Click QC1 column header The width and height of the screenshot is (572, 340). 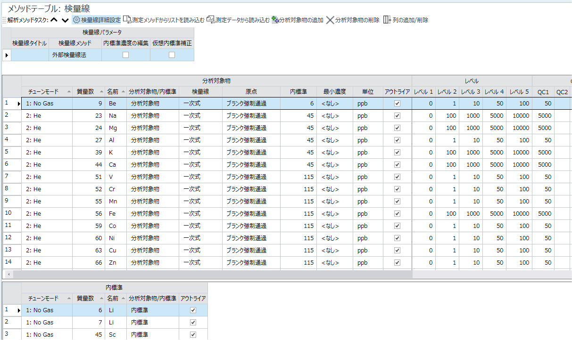[543, 91]
